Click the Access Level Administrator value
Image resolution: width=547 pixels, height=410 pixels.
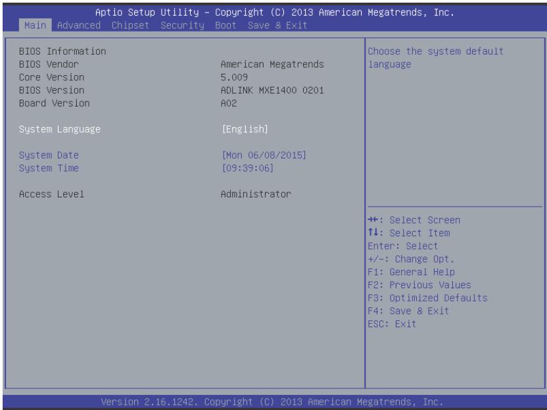[256, 194]
